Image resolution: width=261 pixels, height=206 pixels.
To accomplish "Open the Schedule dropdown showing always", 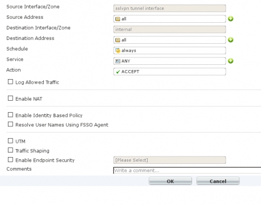I will [170, 51].
